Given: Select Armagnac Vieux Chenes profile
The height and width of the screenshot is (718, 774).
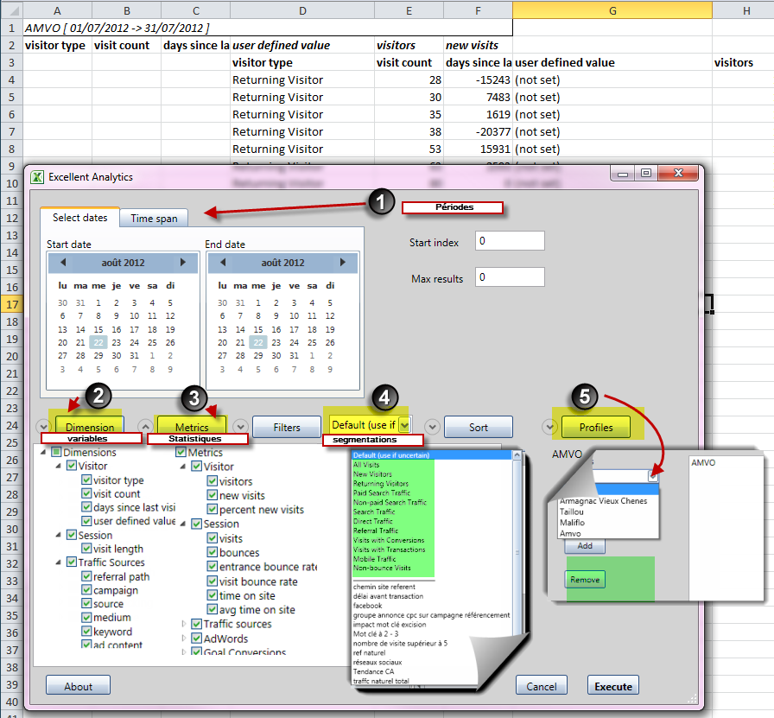Looking at the screenshot, I should (603, 501).
